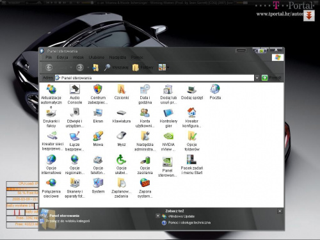Click the collapse arrow at panel's right edge

coord(280,211)
